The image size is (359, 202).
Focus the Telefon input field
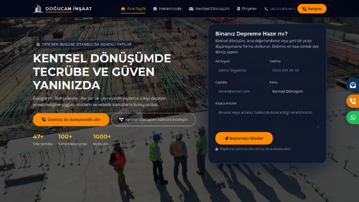(x=294, y=70)
